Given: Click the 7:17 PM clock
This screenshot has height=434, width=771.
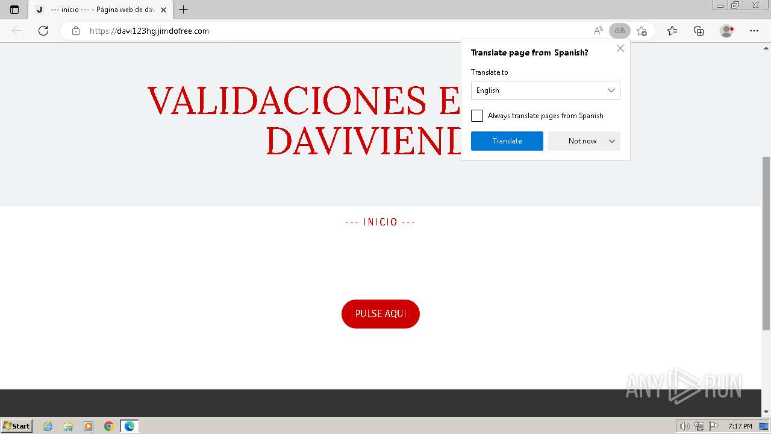Looking at the screenshot, I should (740, 426).
